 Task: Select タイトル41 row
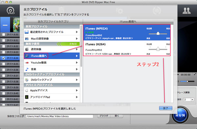(x=10, y=99)
